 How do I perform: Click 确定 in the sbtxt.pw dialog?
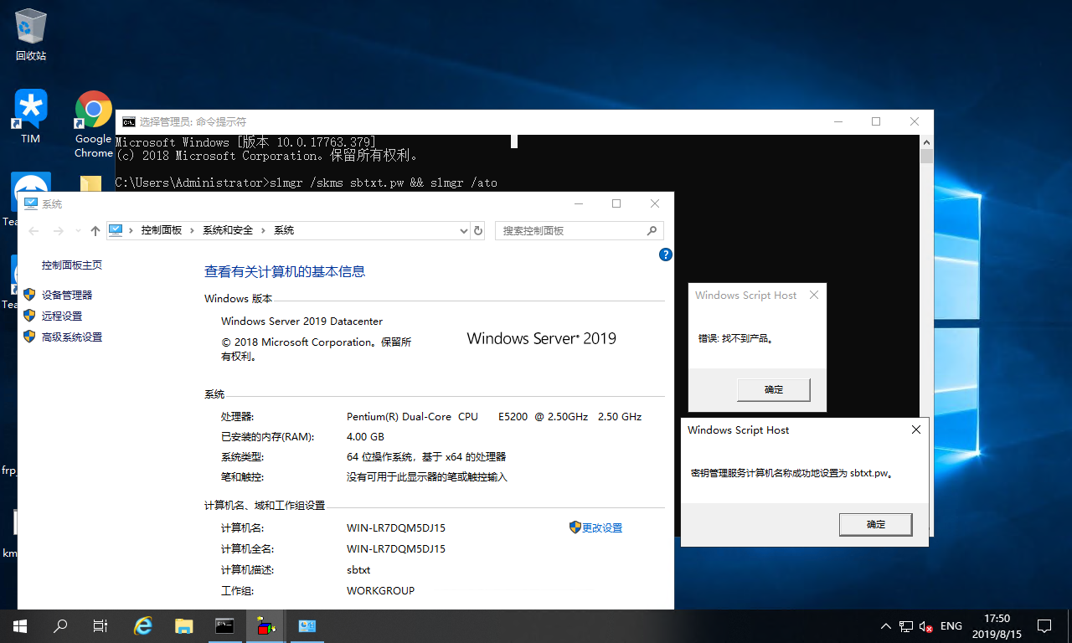[876, 524]
